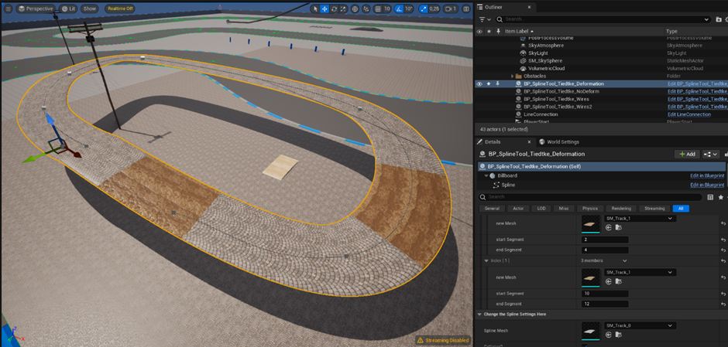The image size is (728, 347).
Task: Open the Outliner filter options icon
Action: (x=484, y=19)
